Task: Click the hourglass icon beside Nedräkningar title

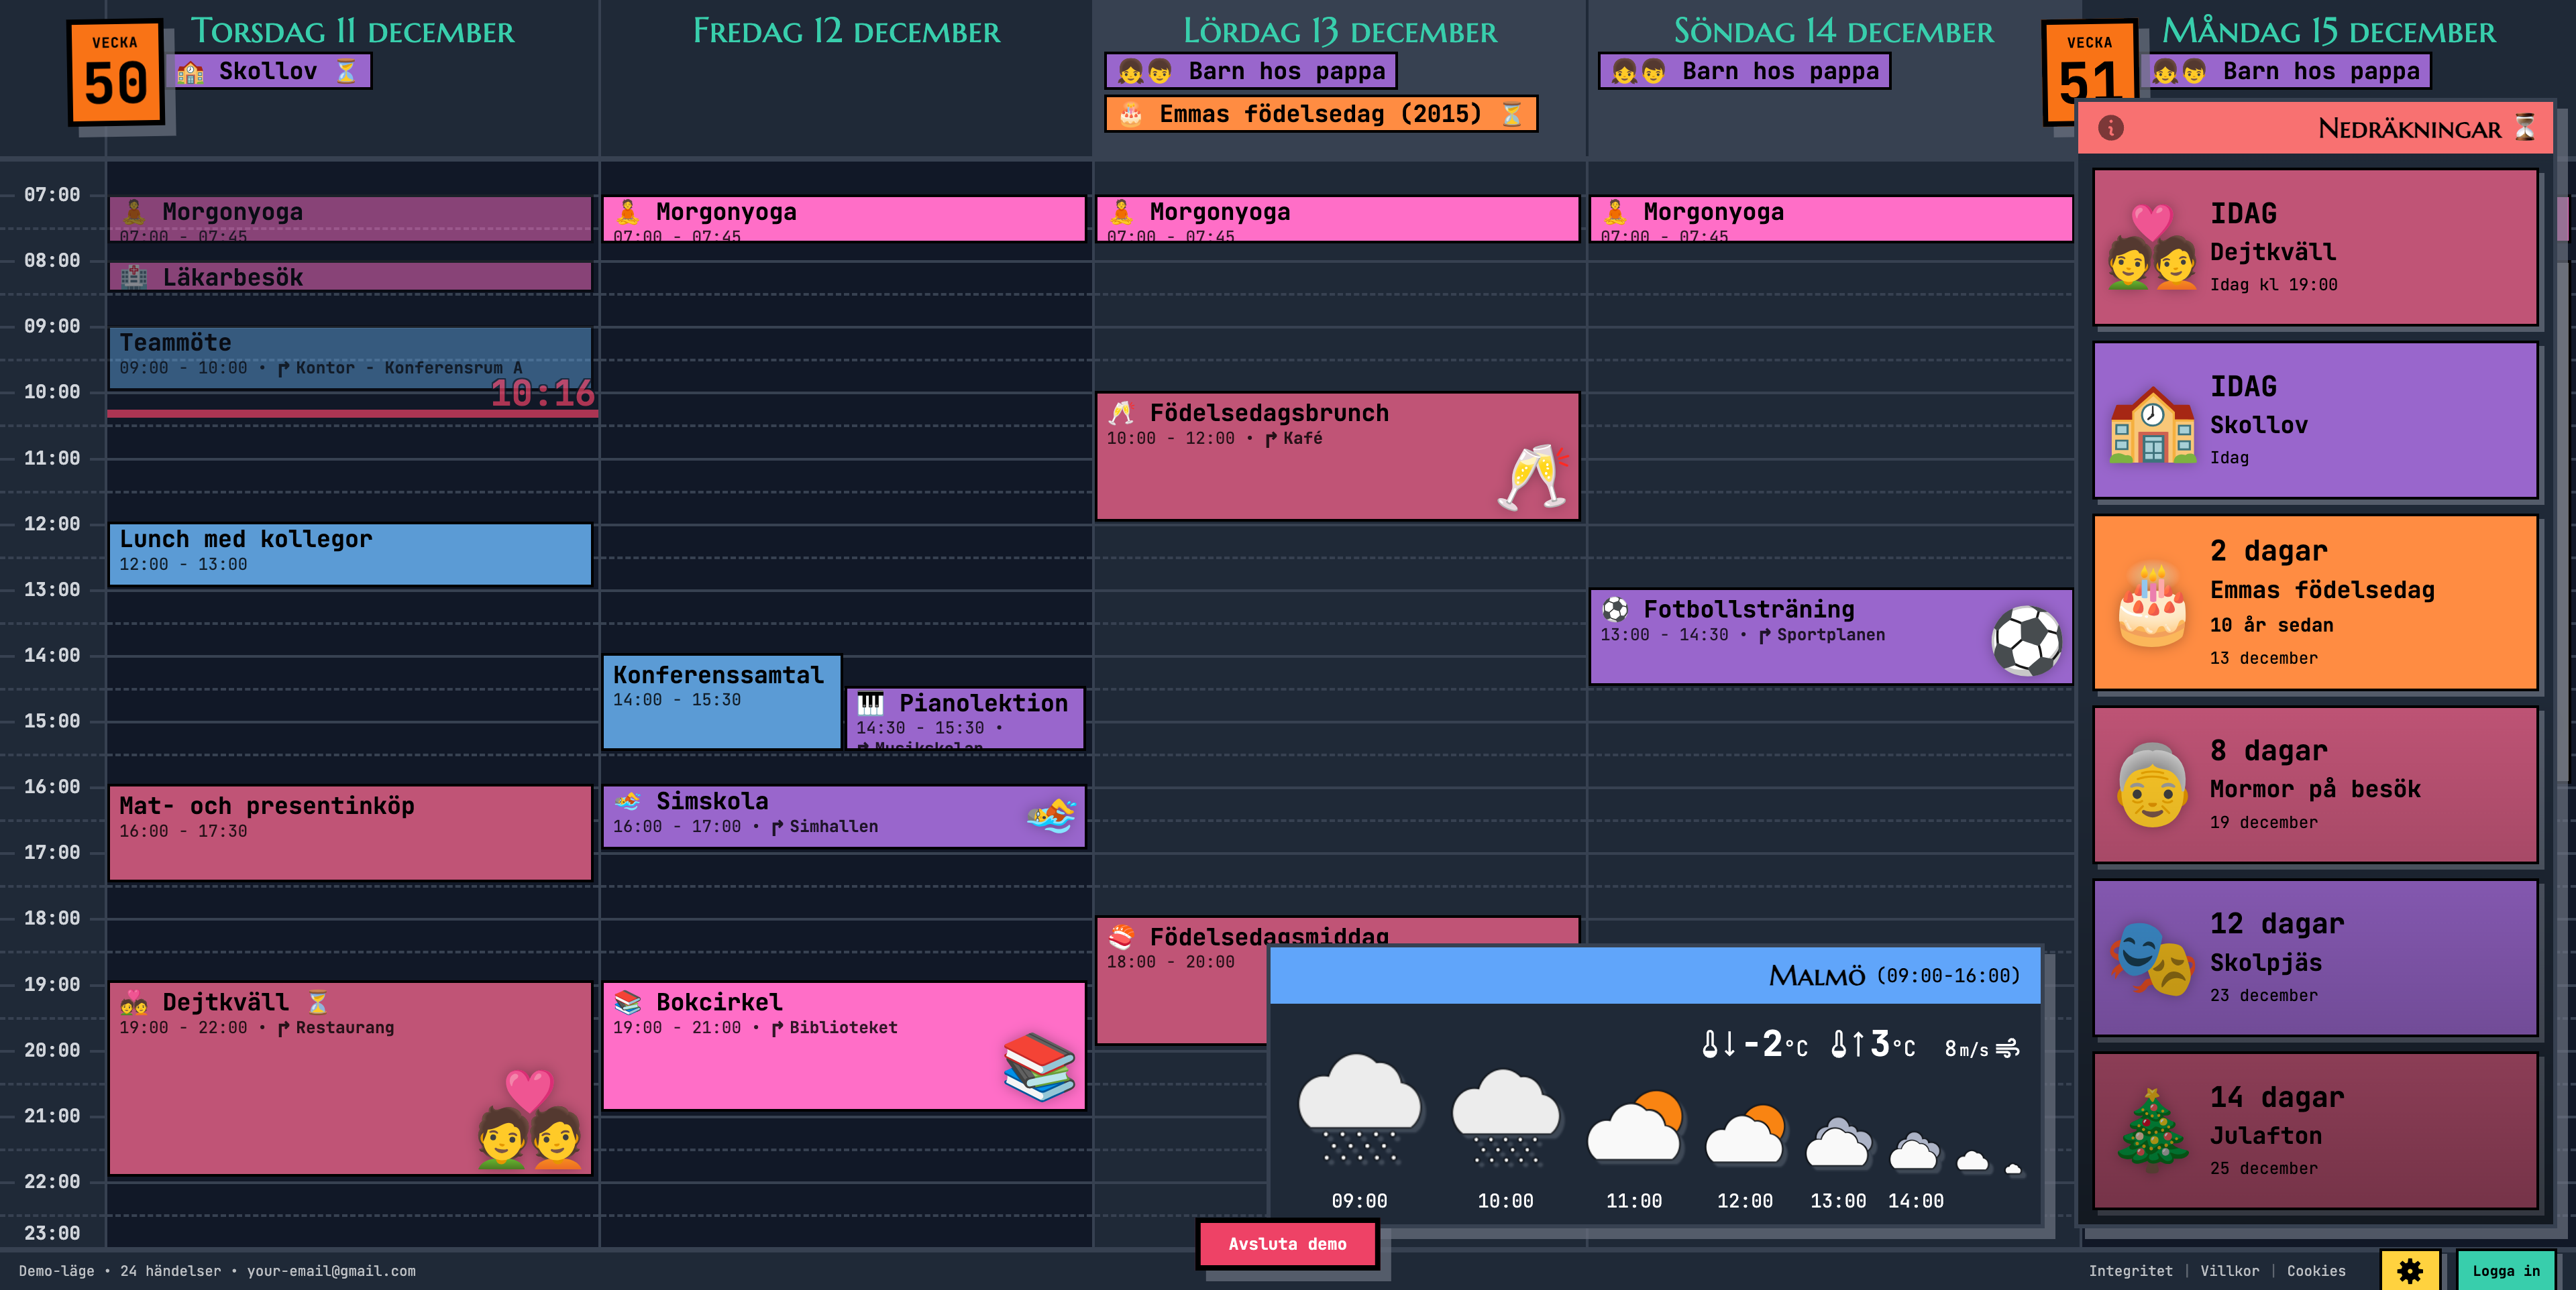Action: 2525,128
